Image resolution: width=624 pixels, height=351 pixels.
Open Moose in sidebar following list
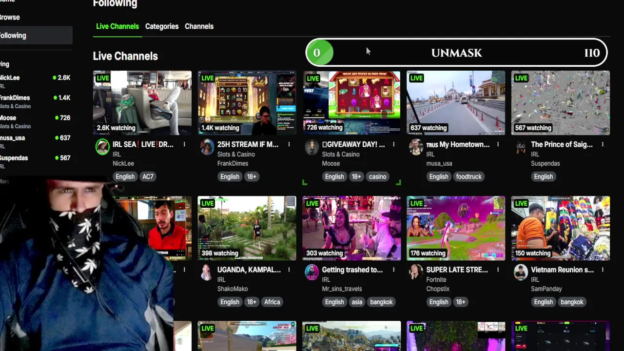point(35,121)
